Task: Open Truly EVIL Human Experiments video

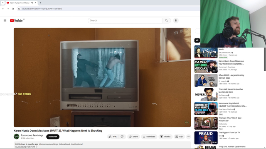Action: [232, 147]
